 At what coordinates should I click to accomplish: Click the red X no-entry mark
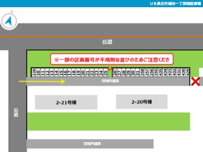tap(195, 81)
